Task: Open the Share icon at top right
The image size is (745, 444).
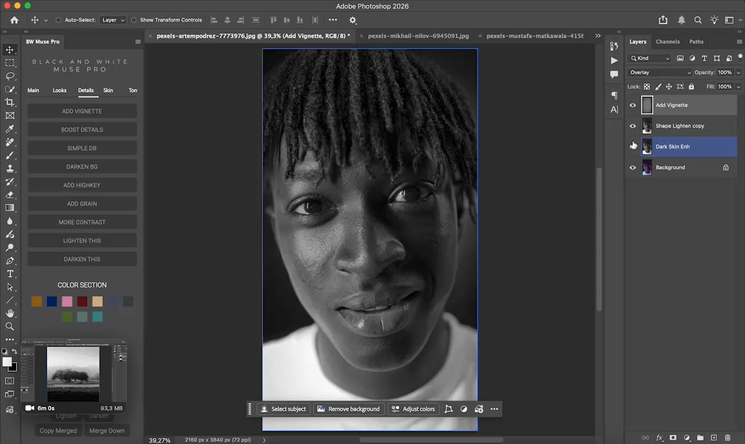Action: [x=663, y=20]
